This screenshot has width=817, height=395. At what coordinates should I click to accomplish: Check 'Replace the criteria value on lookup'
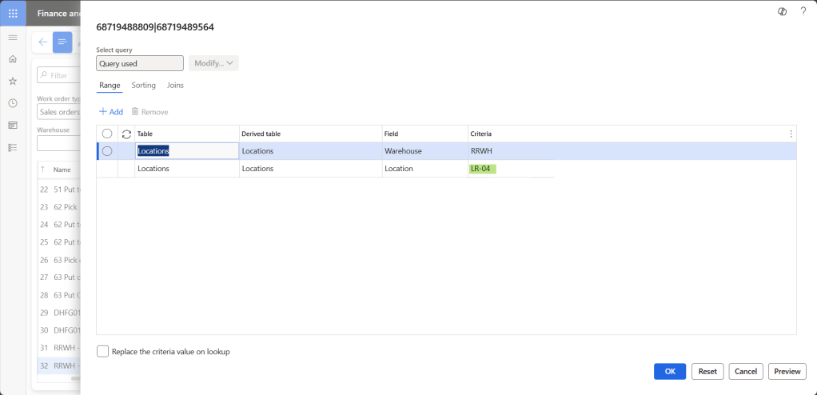(102, 351)
